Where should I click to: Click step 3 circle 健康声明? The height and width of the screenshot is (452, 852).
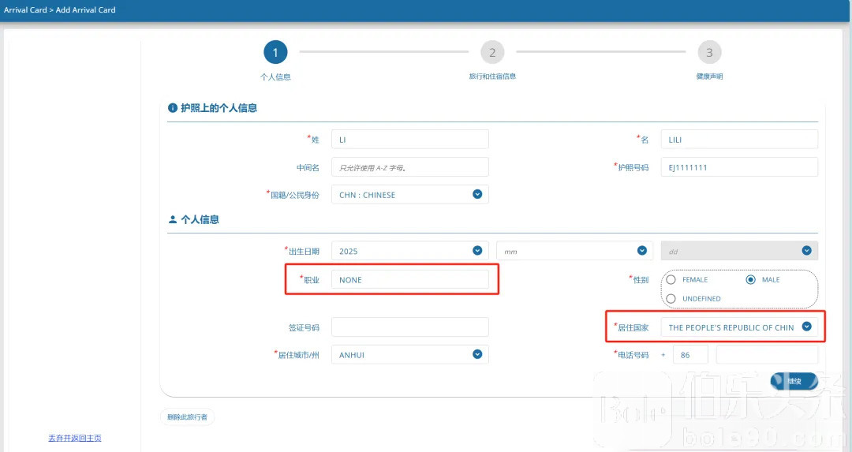[709, 53]
